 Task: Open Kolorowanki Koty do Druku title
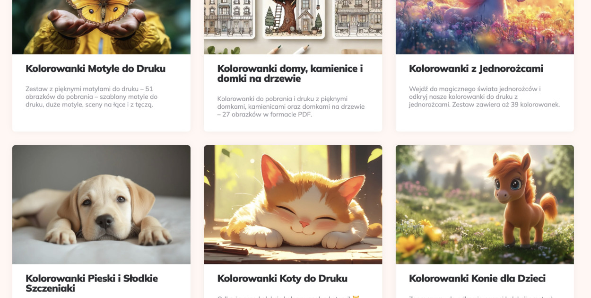(282, 278)
